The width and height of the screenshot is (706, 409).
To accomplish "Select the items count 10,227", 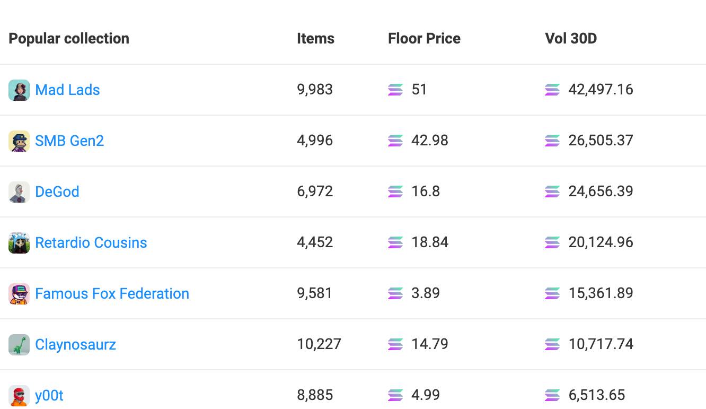I will [319, 344].
